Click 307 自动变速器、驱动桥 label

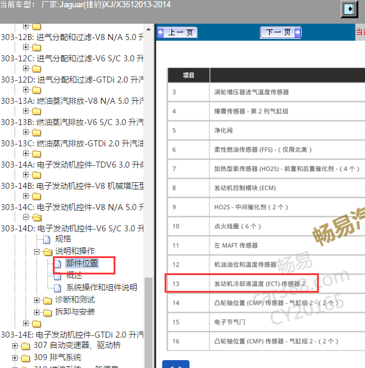tap(77, 345)
